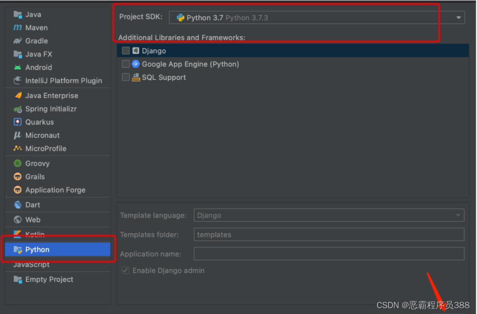The height and width of the screenshot is (314, 477).
Task: Click the Python folder icon in sidebar
Action: pyautogui.click(x=17, y=249)
